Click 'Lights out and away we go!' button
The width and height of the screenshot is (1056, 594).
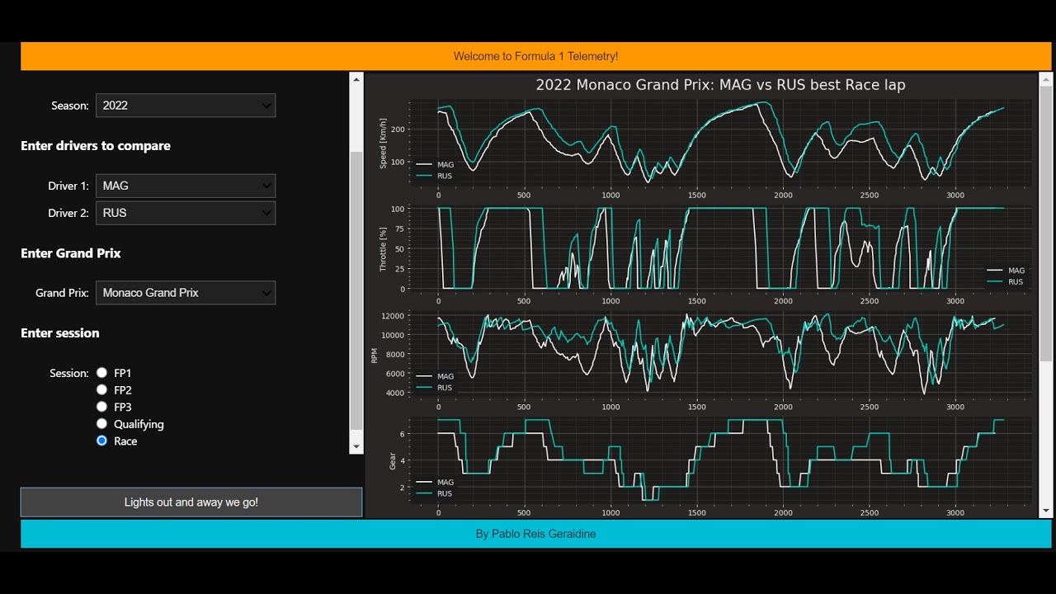191,502
